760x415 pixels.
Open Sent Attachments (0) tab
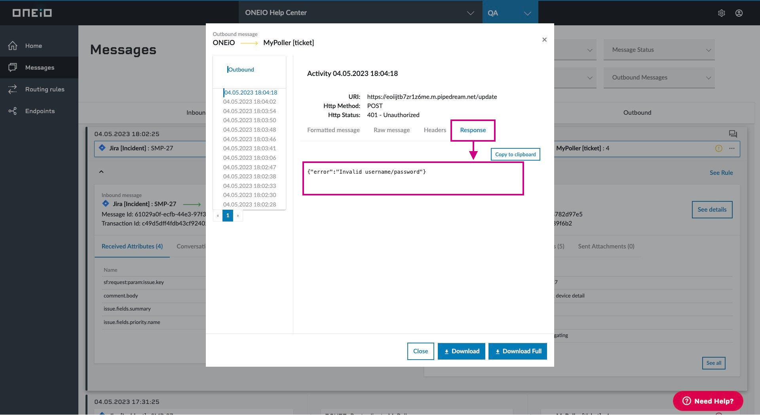click(606, 246)
